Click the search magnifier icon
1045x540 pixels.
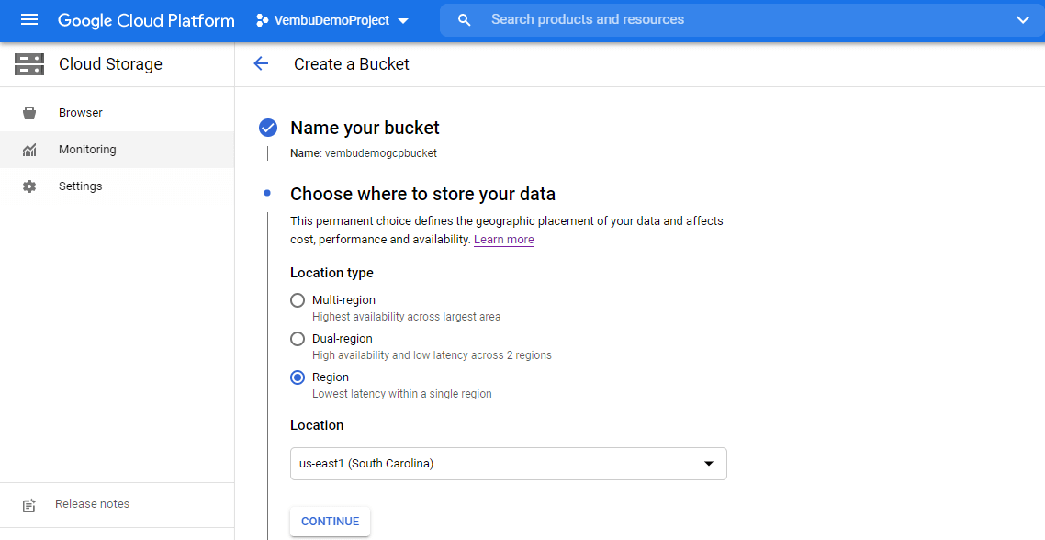pyautogui.click(x=465, y=20)
